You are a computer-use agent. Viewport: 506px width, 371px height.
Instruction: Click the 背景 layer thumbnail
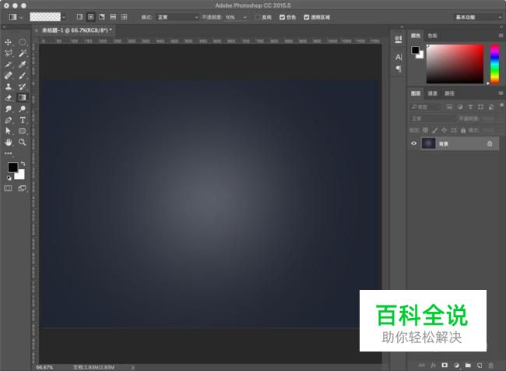428,143
